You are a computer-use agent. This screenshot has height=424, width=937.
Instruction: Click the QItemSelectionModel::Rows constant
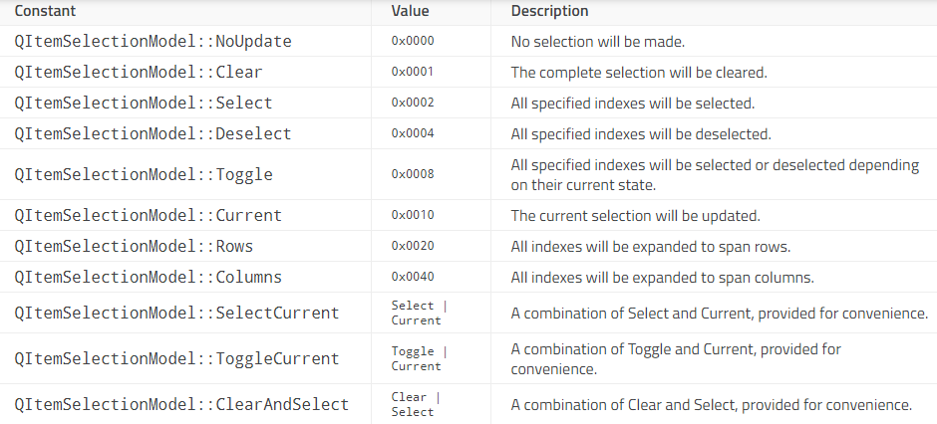click(134, 247)
